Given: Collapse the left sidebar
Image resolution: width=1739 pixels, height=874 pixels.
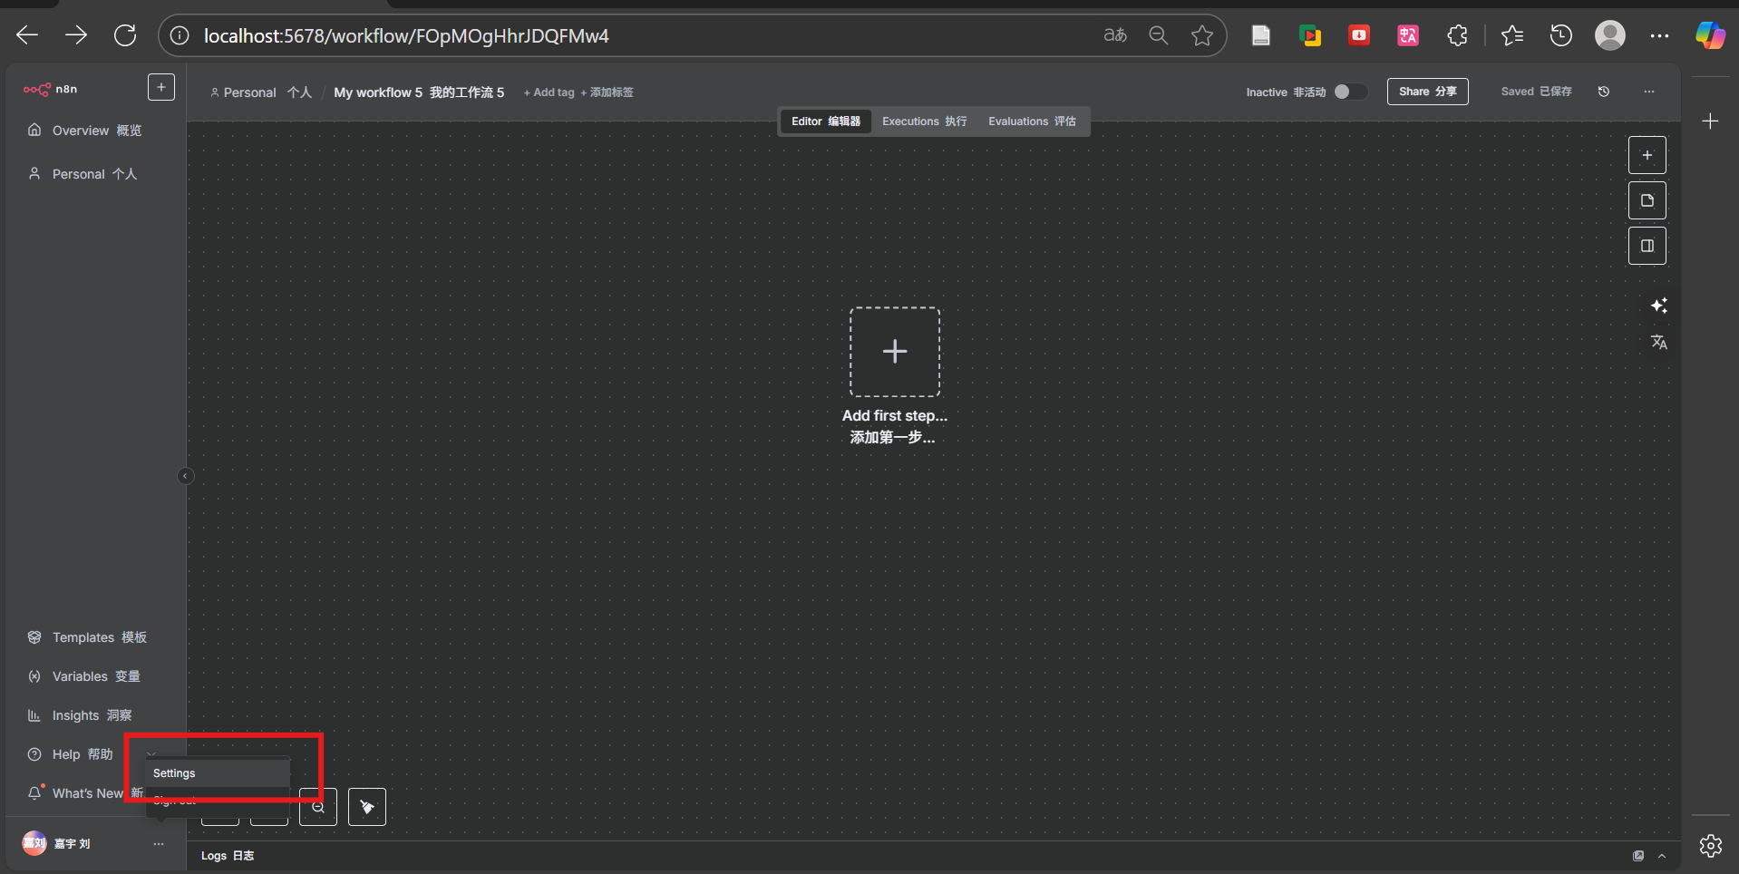Looking at the screenshot, I should [x=185, y=476].
